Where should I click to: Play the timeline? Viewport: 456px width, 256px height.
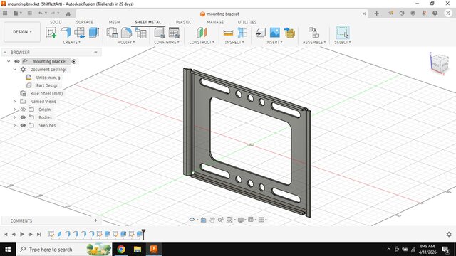(x=22, y=234)
